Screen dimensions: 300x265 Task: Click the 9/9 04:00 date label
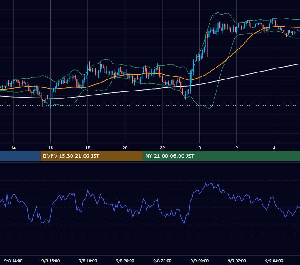tap(274, 261)
